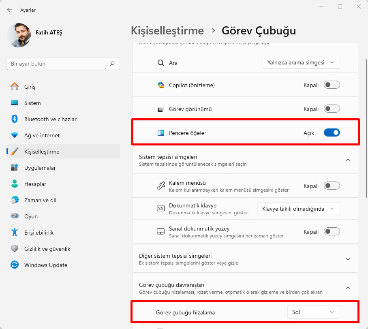Open the Kişiselleştirme section
The height and width of the screenshot is (329, 368).
click(15, 152)
